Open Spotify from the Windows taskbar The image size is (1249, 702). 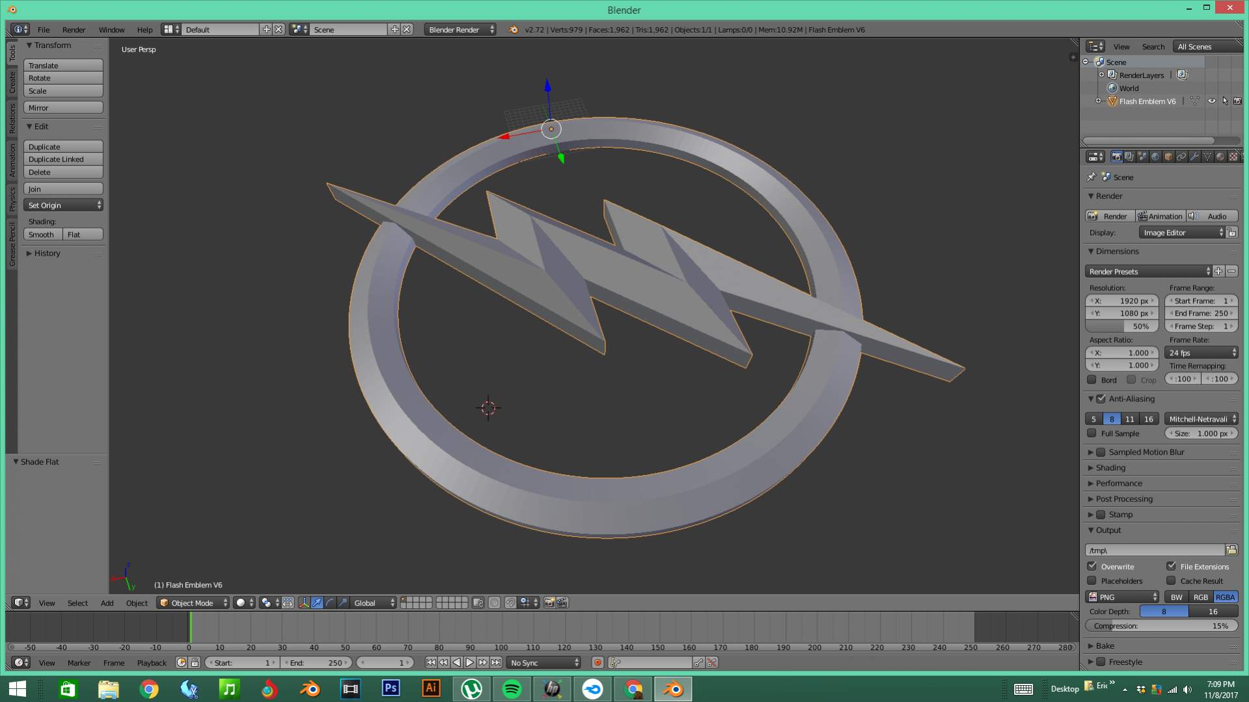point(512,688)
